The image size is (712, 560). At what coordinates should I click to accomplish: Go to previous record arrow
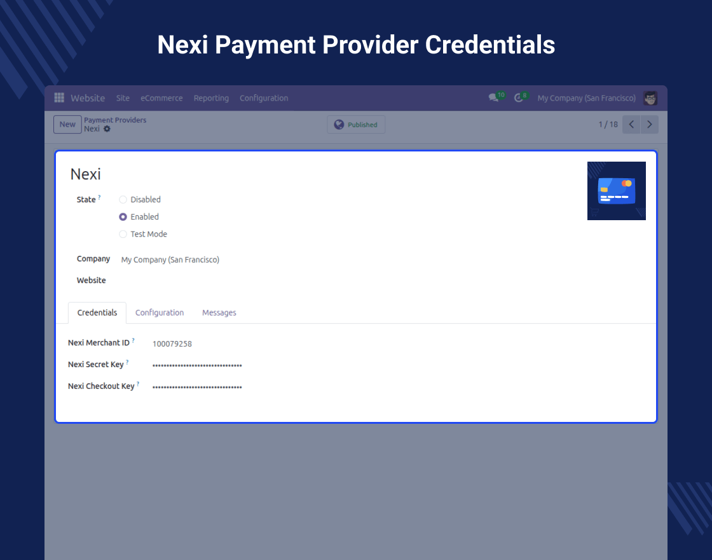click(631, 125)
